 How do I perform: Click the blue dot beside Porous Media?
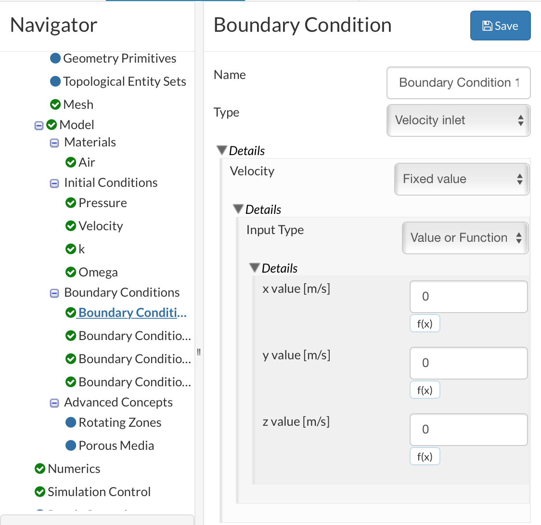click(x=71, y=446)
